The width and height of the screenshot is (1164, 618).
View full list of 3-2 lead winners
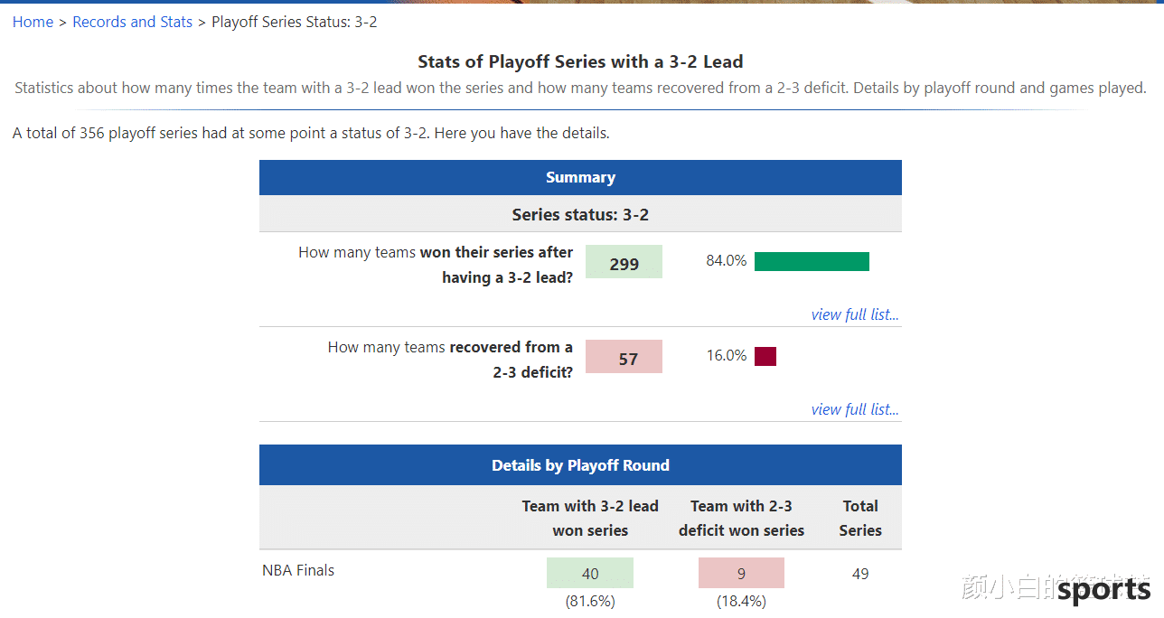click(x=854, y=314)
